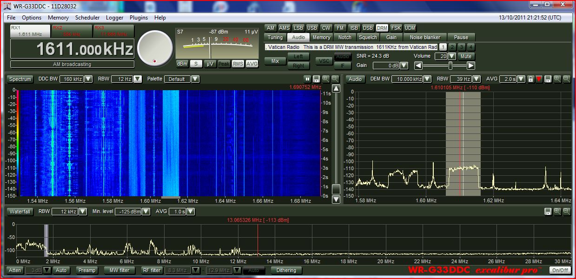Zoom in on the wideband spectrum
This screenshot has height=279, width=576.
pos(557,212)
